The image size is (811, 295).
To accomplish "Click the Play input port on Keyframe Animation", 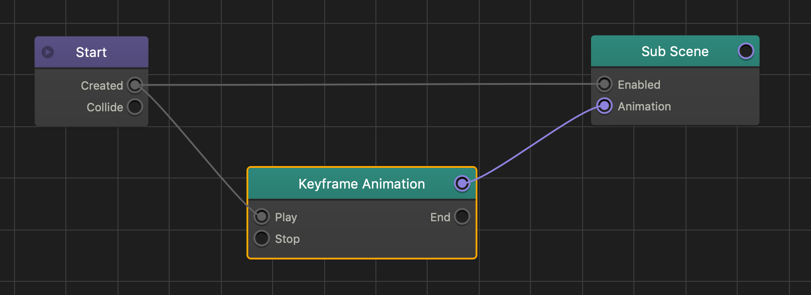I will click(261, 216).
